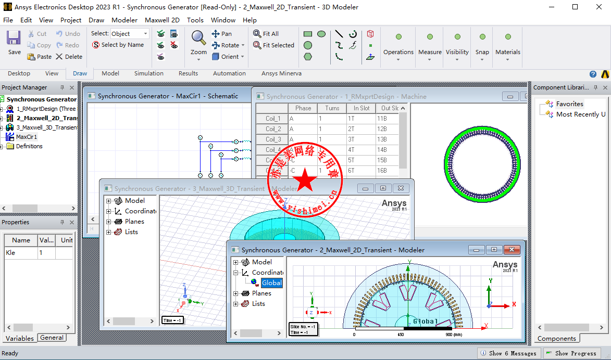Click the red Draw Region box icon
This screenshot has width=611, height=360.
(x=370, y=34)
